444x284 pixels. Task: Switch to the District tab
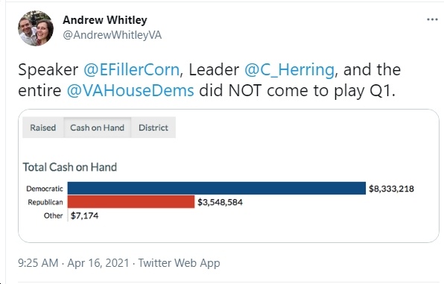[x=153, y=127]
